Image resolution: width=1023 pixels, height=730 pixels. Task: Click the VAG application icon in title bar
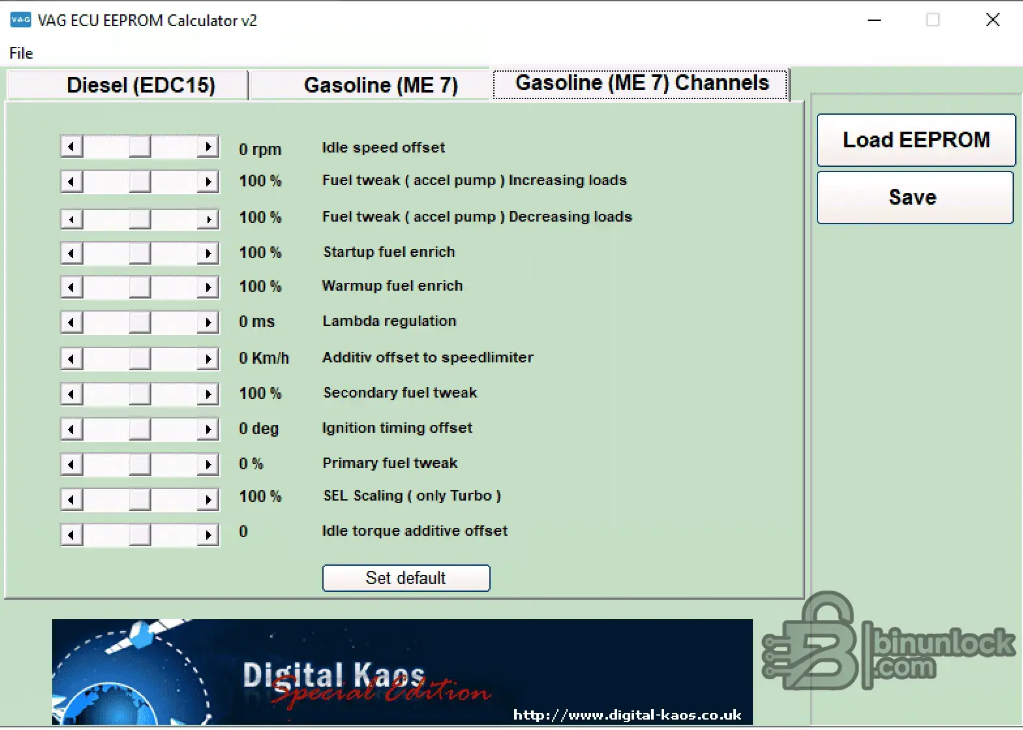(20, 20)
